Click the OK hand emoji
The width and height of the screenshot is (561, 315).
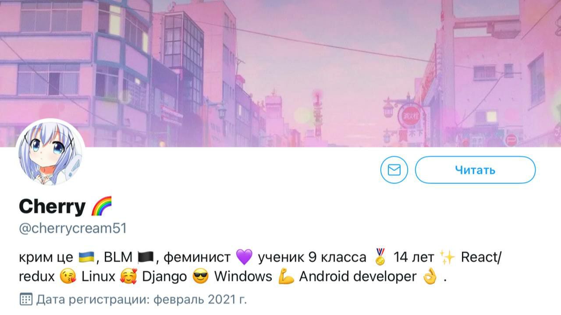click(x=430, y=277)
